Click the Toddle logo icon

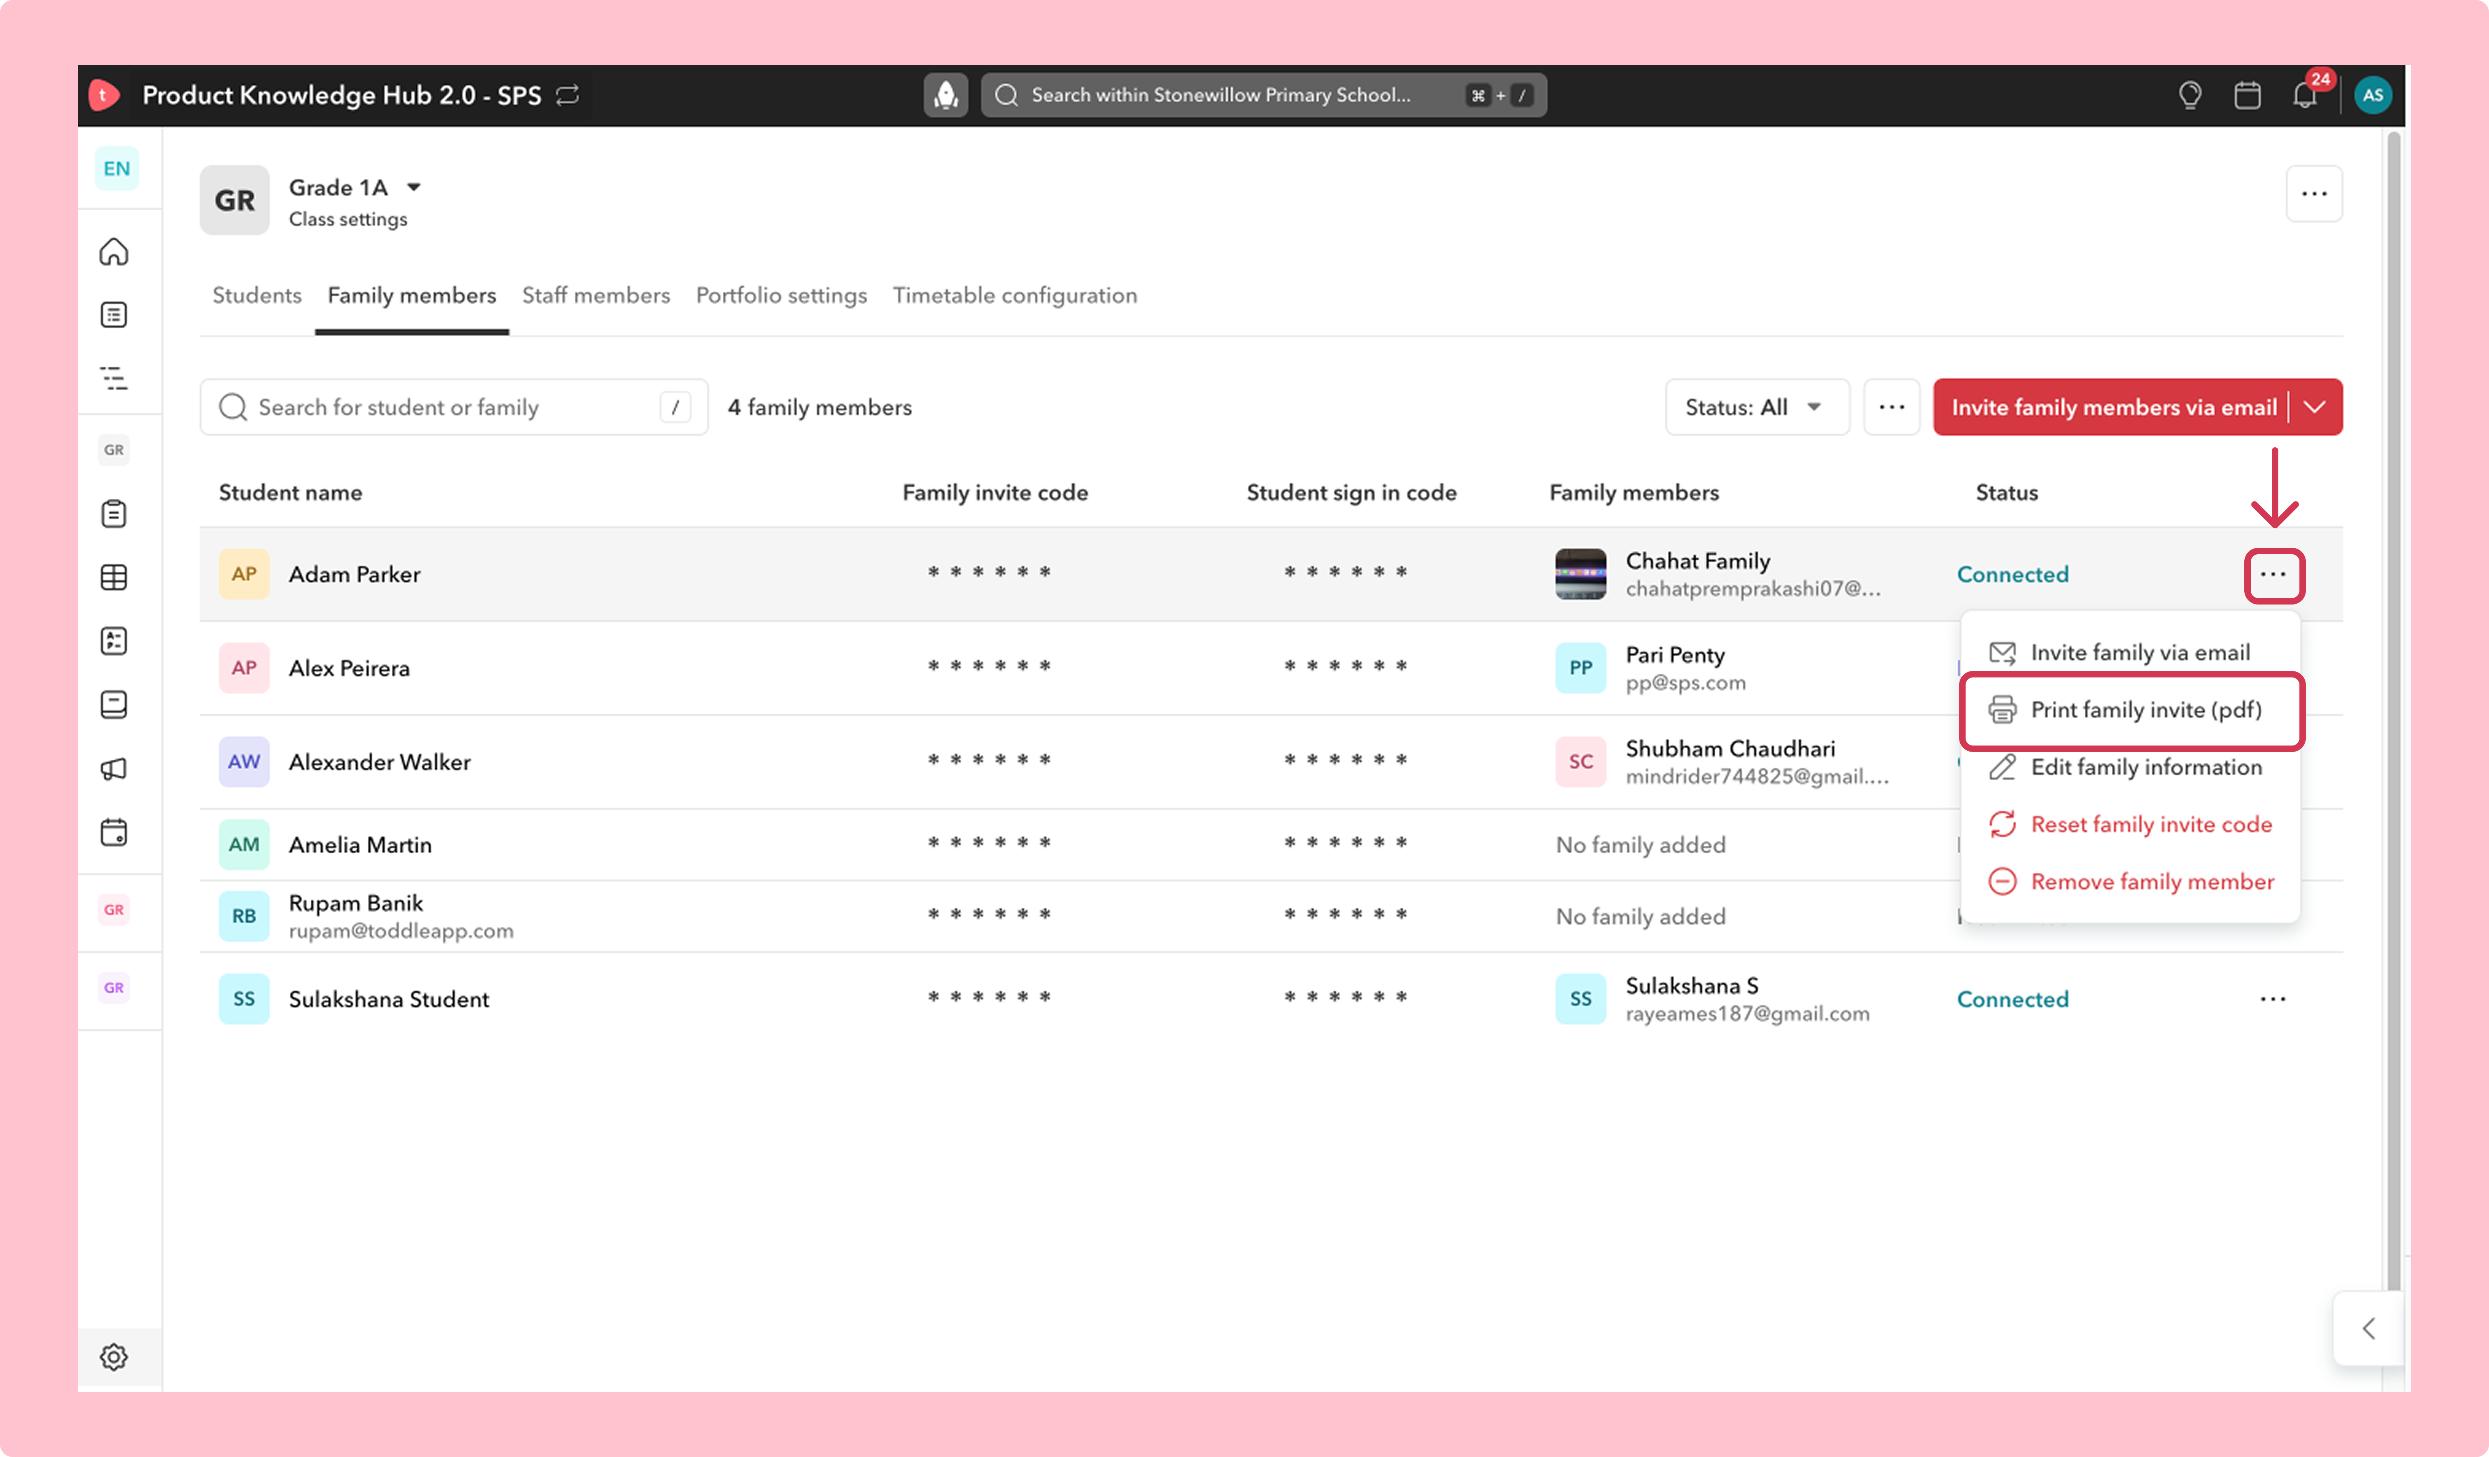pyautogui.click(x=104, y=95)
